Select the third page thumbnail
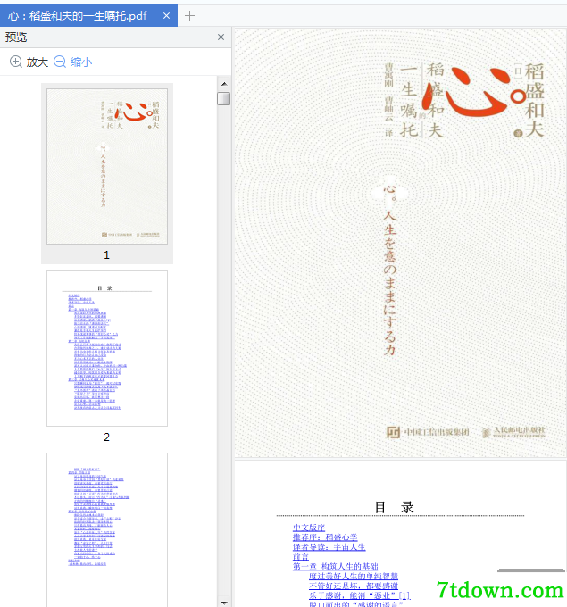 tap(107, 529)
